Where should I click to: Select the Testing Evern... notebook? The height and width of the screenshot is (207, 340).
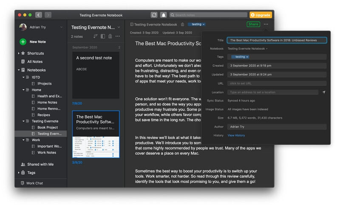[41, 134]
